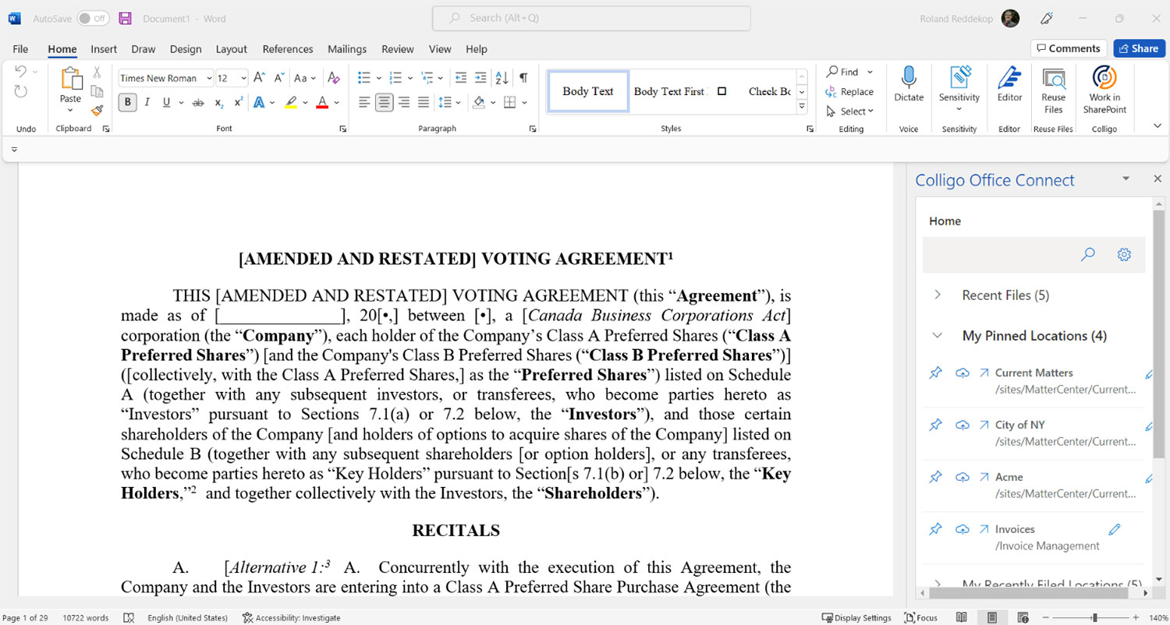
Task: Decrease the paragraph indent
Action: coord(461,78)
